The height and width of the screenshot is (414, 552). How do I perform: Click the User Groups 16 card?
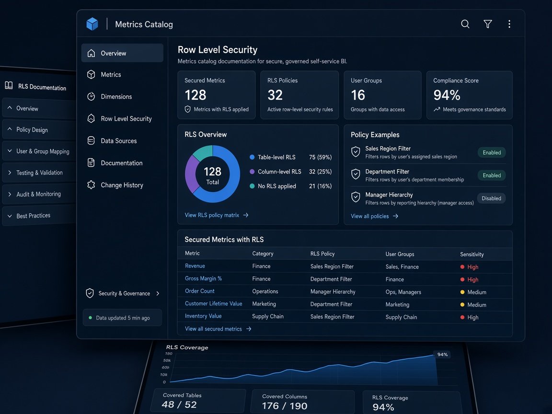click(382, 95)
